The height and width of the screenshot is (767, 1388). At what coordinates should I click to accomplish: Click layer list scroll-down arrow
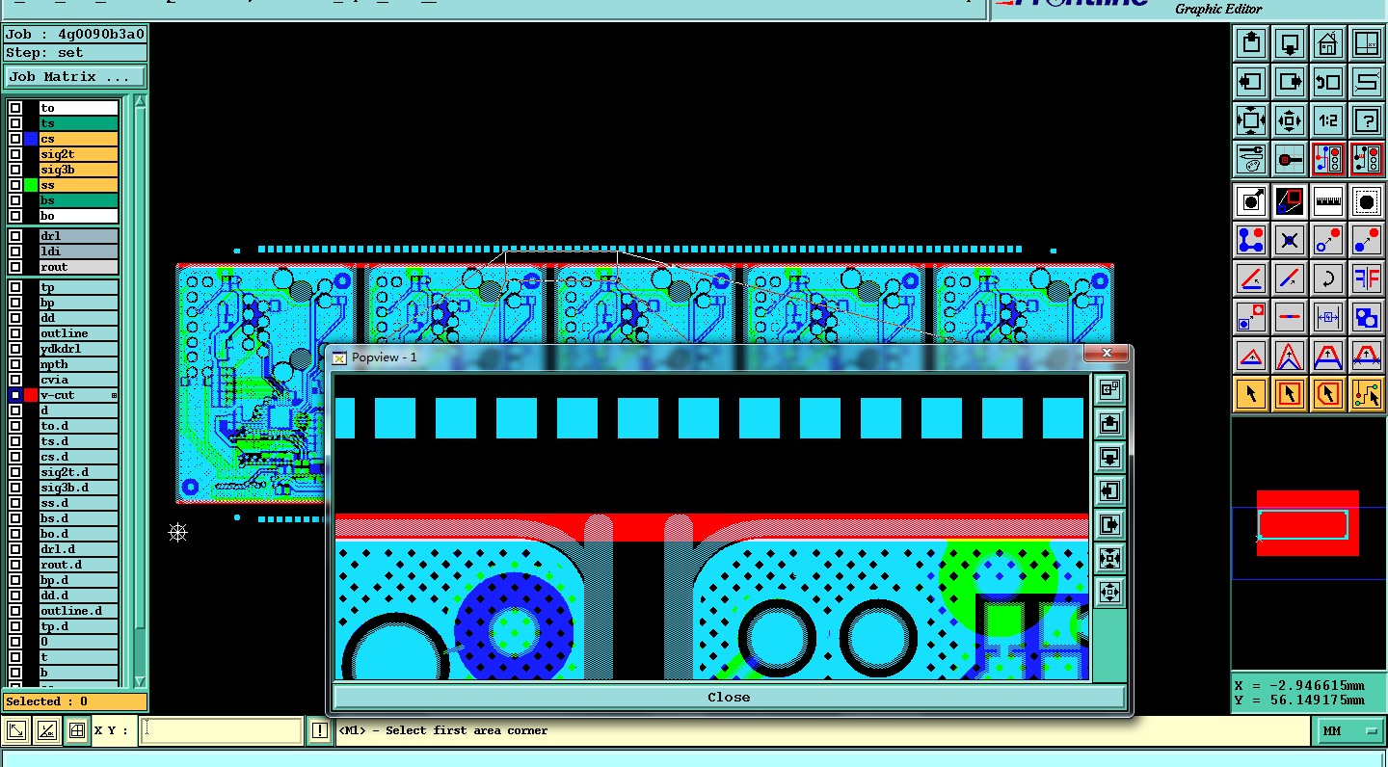pos(140,680)
